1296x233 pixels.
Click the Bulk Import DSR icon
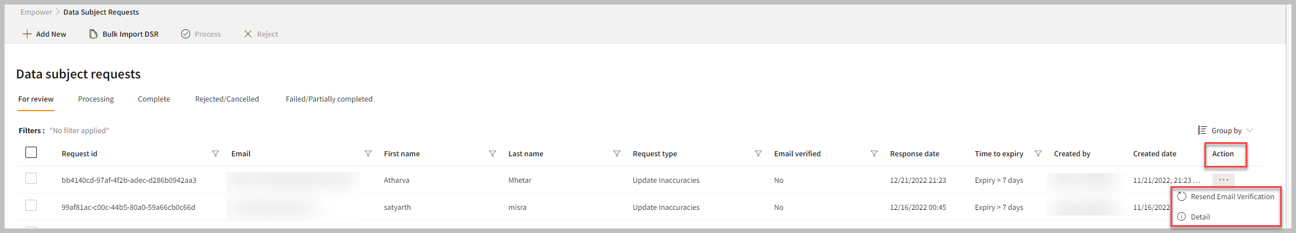93,34
